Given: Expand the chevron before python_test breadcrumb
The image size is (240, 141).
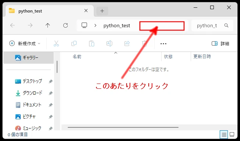Looking at the screenshot, I should click(95, 25).
